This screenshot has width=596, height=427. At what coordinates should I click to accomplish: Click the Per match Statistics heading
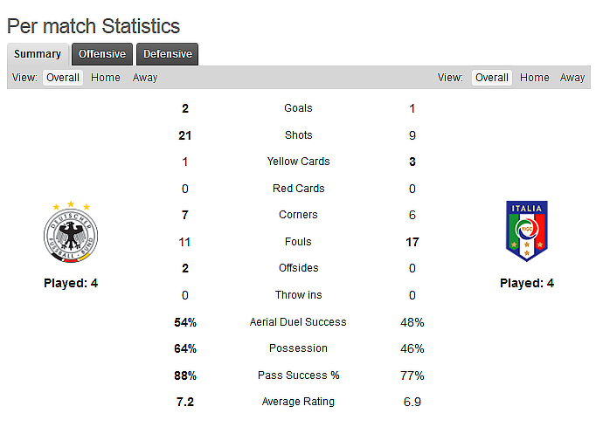94,26
